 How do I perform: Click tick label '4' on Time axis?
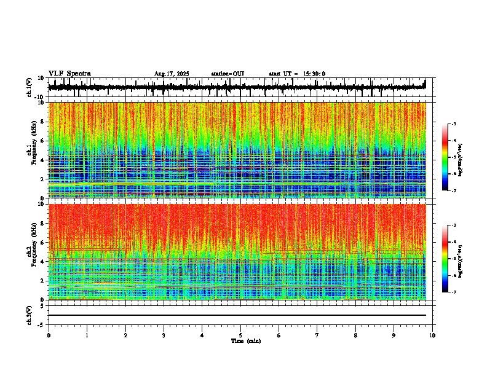(x=202, y=335)
